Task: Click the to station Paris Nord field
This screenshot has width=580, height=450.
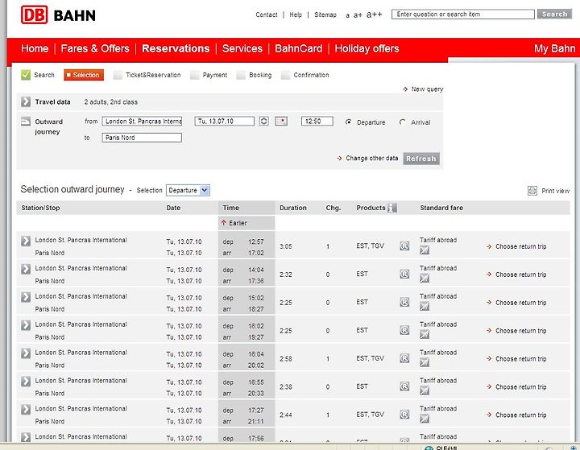Action: point(142,138)
